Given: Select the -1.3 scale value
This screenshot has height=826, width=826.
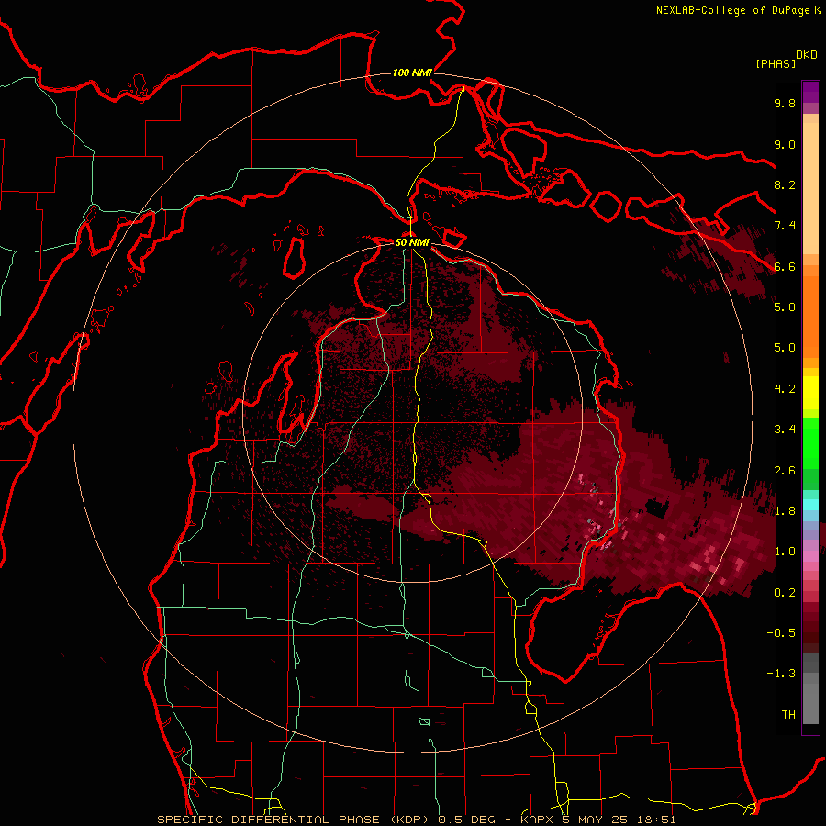Looking at the screenshot, I should pos(781,674).
